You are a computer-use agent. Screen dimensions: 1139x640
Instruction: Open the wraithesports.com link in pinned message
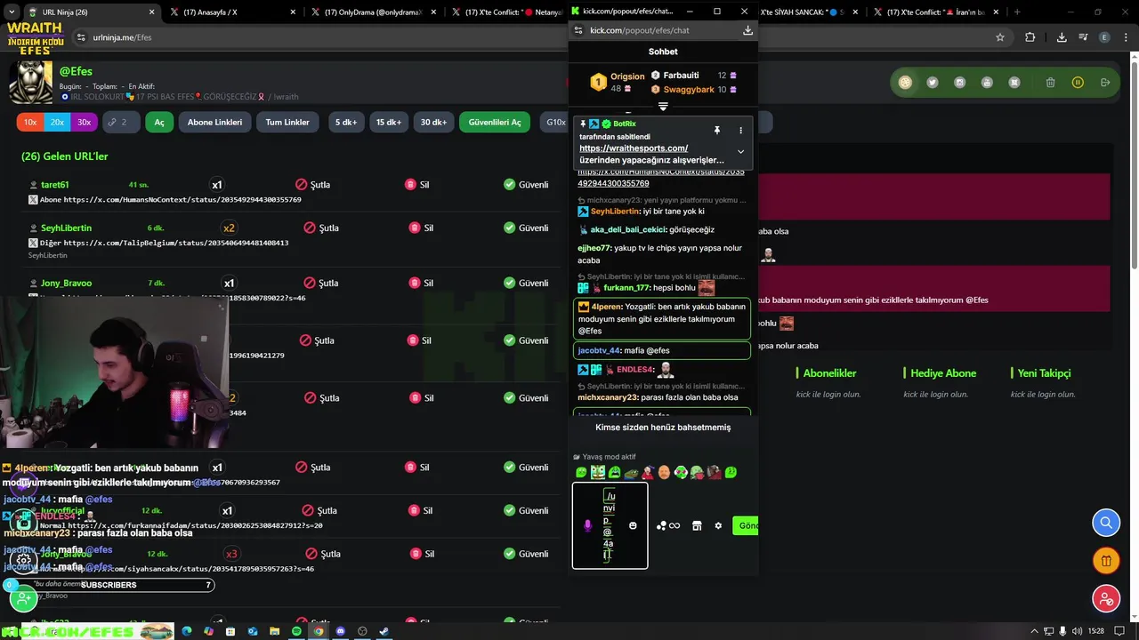click(x=634, y=148)
